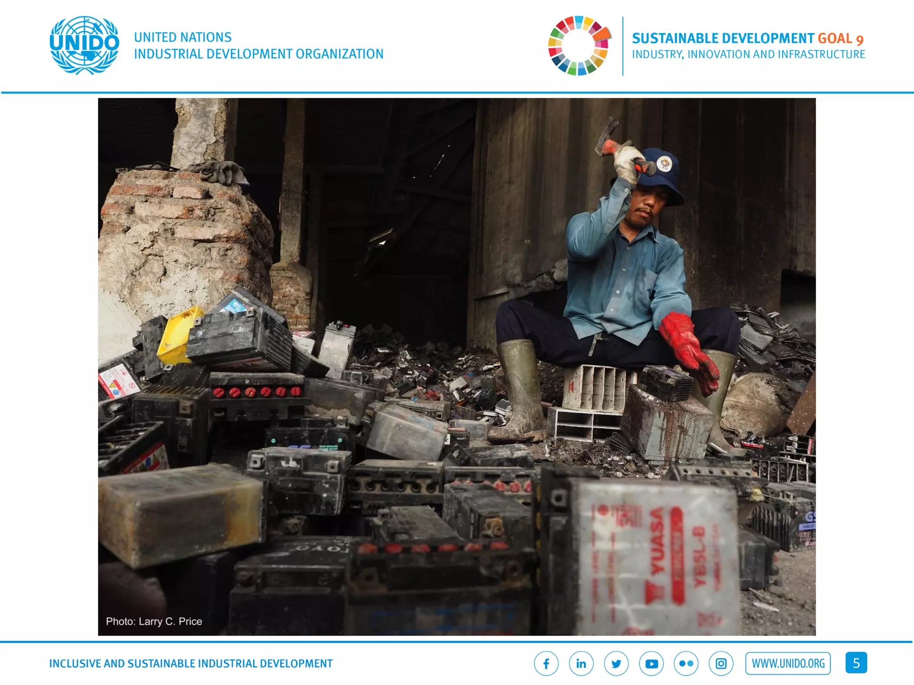Open the LinkedIn social icon

[581, 664]
